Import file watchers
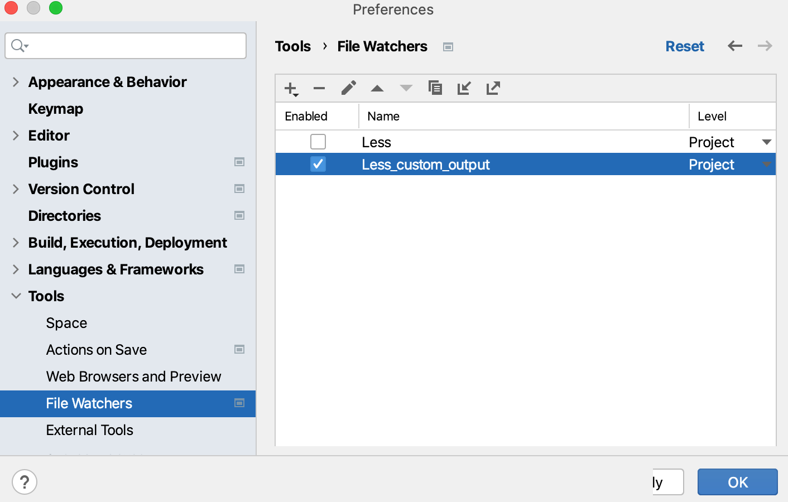This screenshot has height=502, width=788. pos(464,88)
